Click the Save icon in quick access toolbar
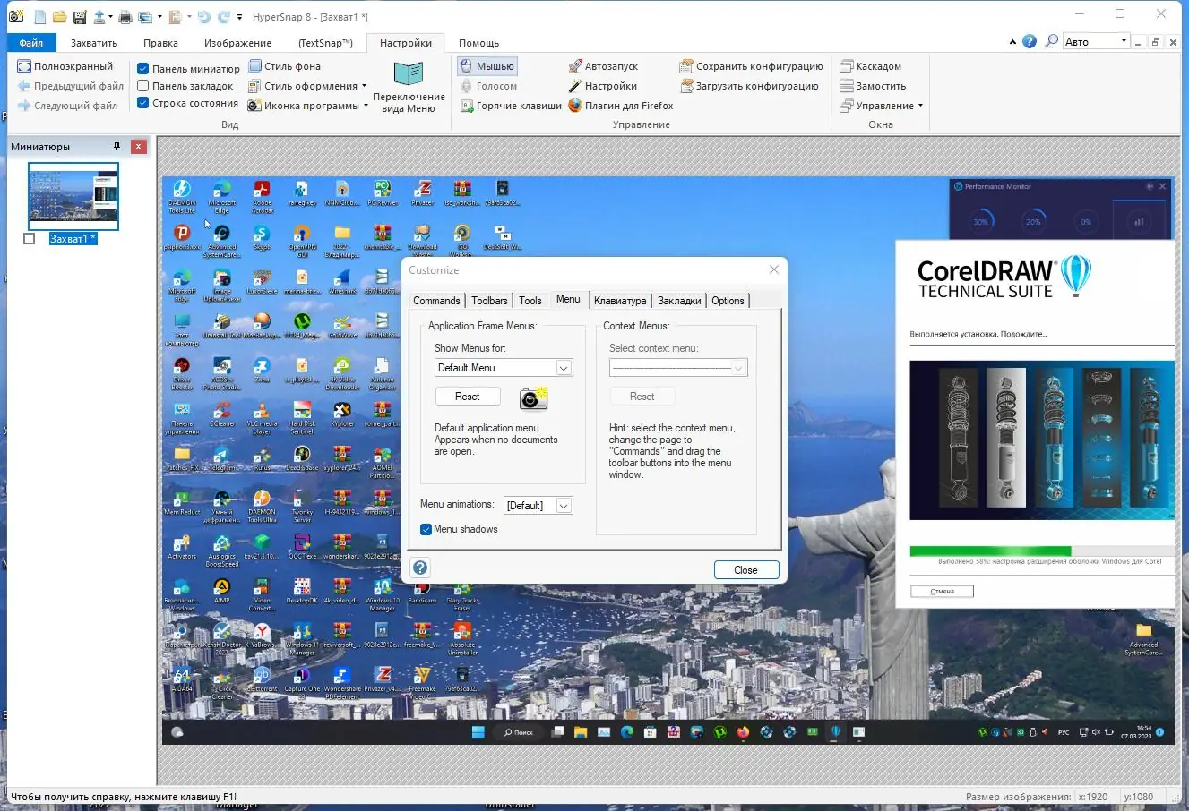This screenshot has height=811, width=1189. coord(79,17)
